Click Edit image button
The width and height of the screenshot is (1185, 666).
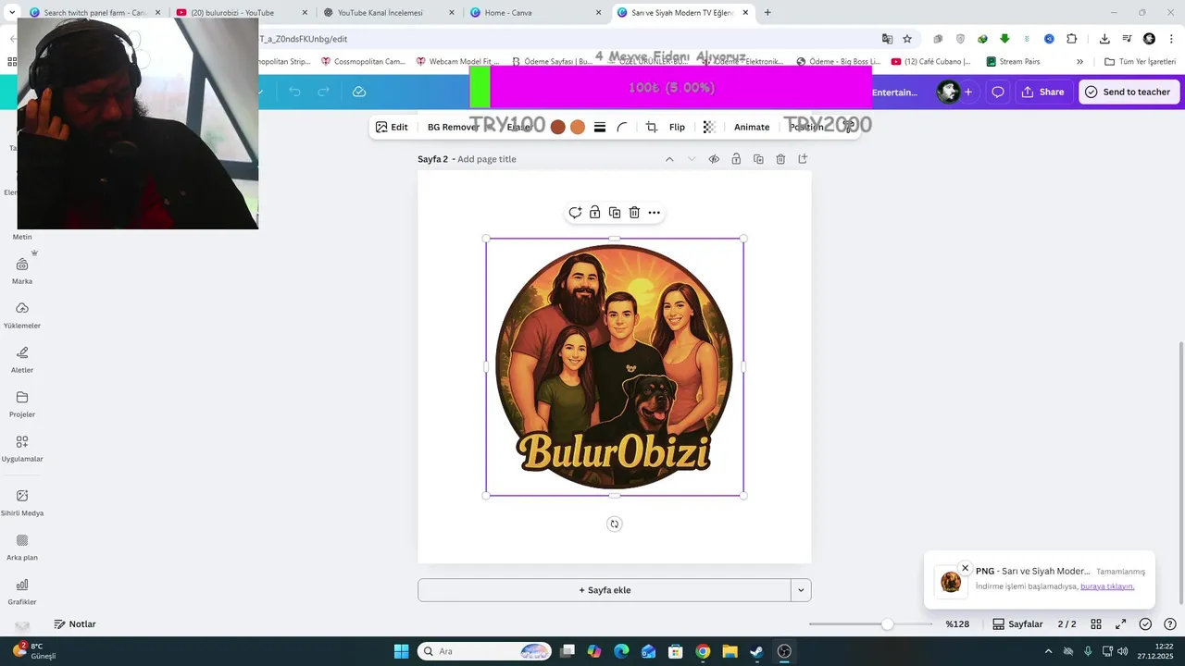[392, 127]
